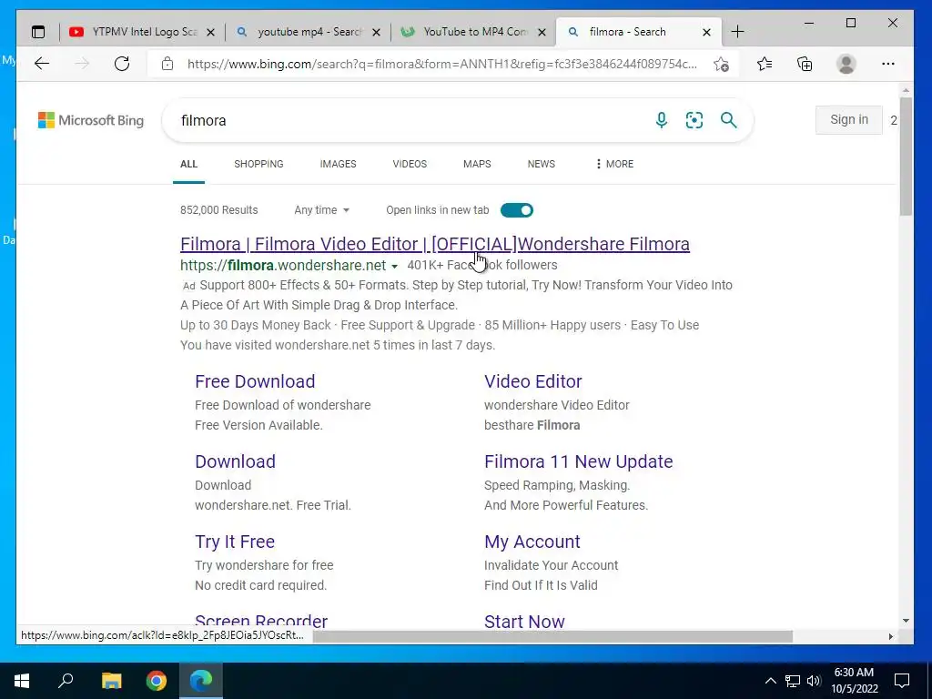Open the notification center icon

click(x=902, y=681)
